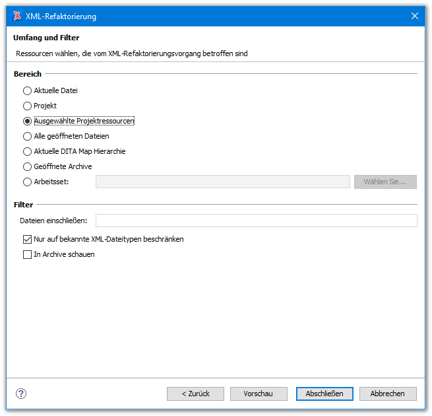Viewport: 432px width, 416px height.
Task: Close the XML-Refaktorierung dialog window
Action: pyautogui.click(x=414, y=16)
